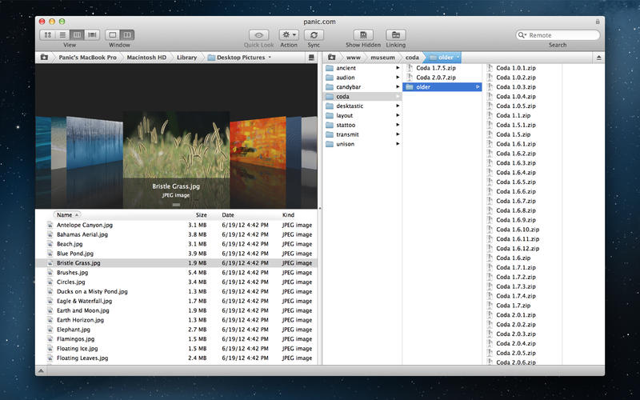
Task: Select Antelope Canyon.jpg file icon
Action: pos(50,225)
